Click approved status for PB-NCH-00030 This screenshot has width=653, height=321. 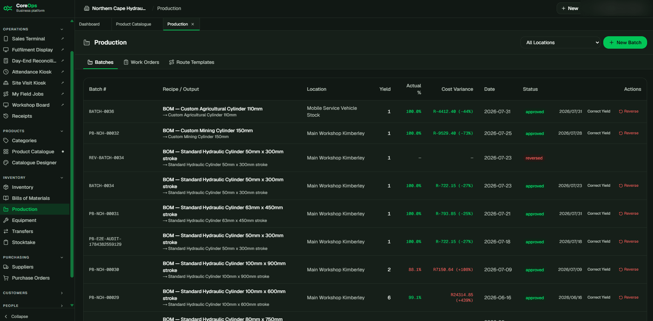point(535,270)
